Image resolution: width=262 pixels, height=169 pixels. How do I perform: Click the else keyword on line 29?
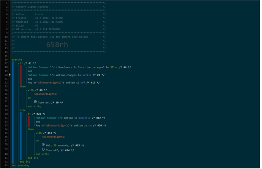pos(23,110)
